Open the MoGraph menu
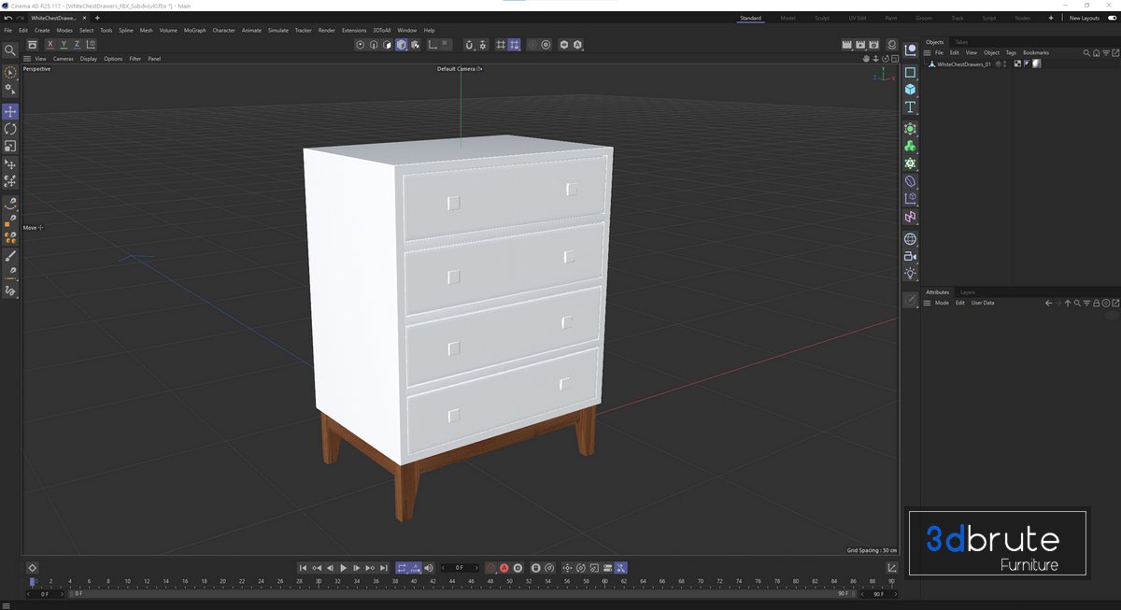The height and width of the screenshot is (610, 1121). pos(194,30)
